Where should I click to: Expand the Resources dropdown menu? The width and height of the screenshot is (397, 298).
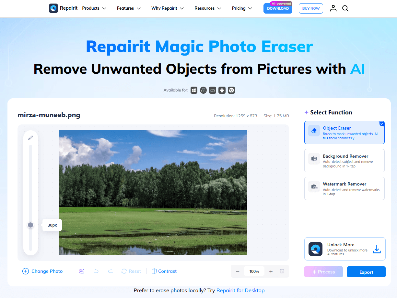pyautogui.click(x=208, y=8)
